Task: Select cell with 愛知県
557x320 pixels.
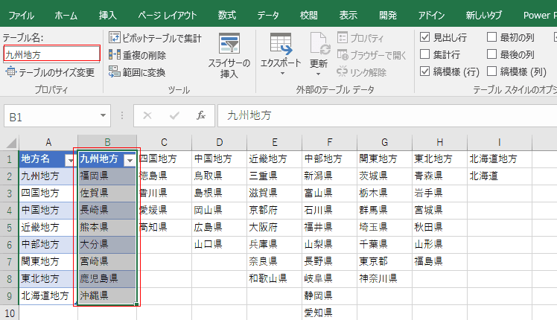Action: [329, 313]
